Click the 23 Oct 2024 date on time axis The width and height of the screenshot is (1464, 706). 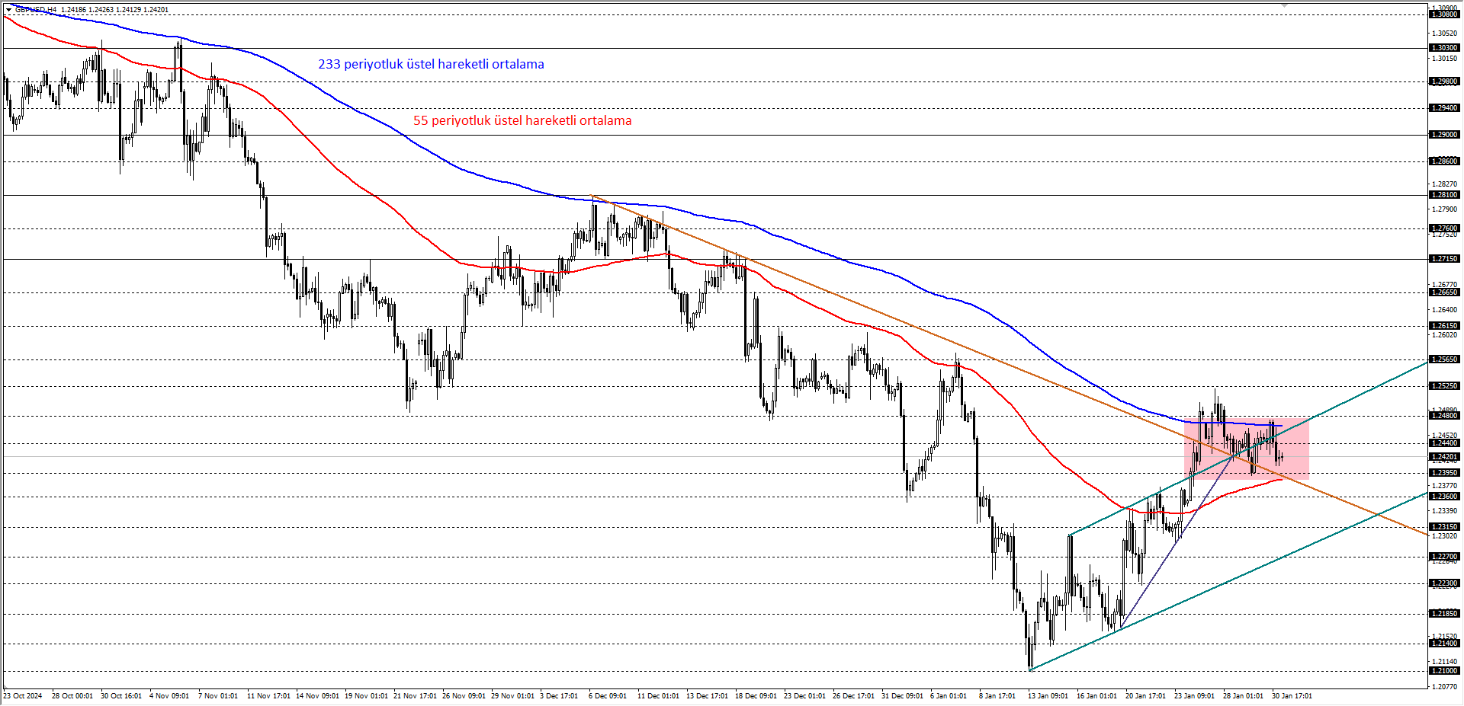click(x=23, y=696)
